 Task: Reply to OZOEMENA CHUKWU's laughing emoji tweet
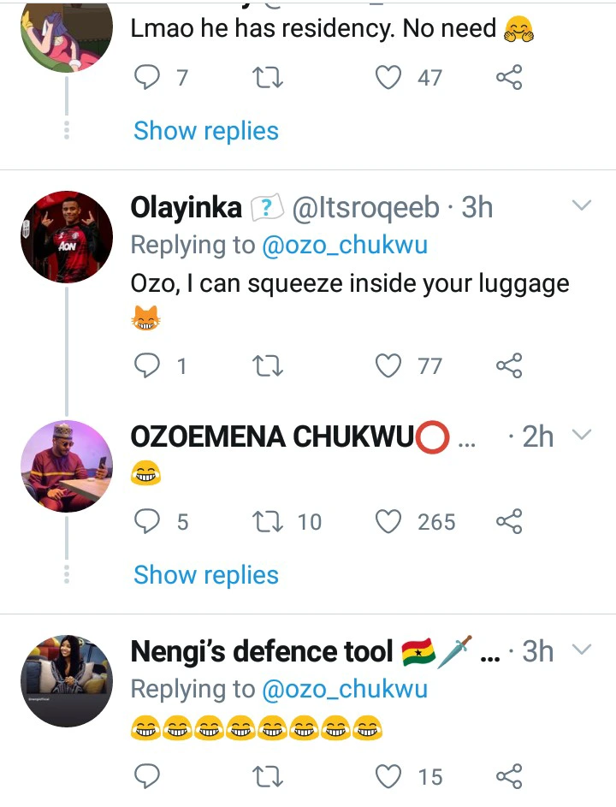[x=149, y=521]
